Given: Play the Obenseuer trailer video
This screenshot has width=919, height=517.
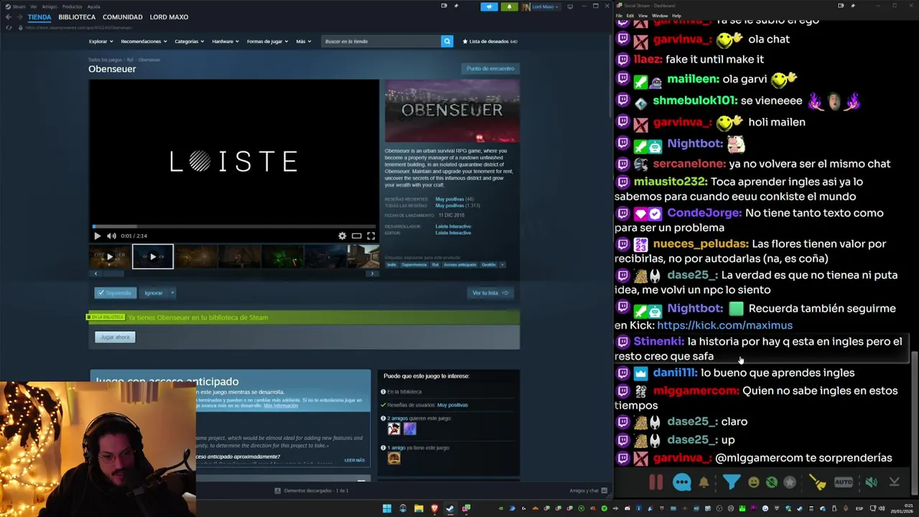Looking at the screenshot, I should pos(98,236).
